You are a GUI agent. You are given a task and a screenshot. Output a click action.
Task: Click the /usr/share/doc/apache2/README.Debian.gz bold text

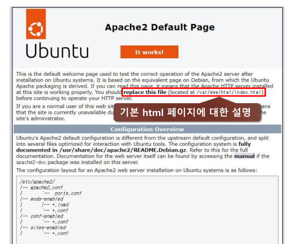click(x=123, y=150)
